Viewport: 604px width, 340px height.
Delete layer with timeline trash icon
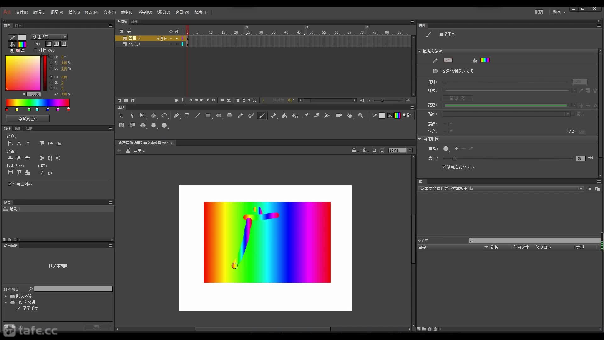(133, 100)
